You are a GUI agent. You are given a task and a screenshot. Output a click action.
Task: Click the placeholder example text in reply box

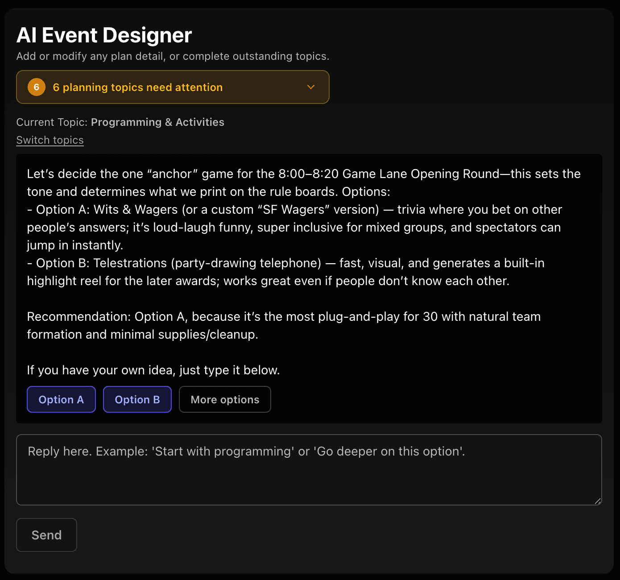click(x=246, y=451)
